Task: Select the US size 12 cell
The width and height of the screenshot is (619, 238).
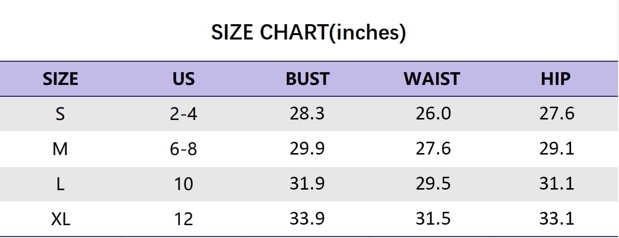Action: [x=183, y=218]
